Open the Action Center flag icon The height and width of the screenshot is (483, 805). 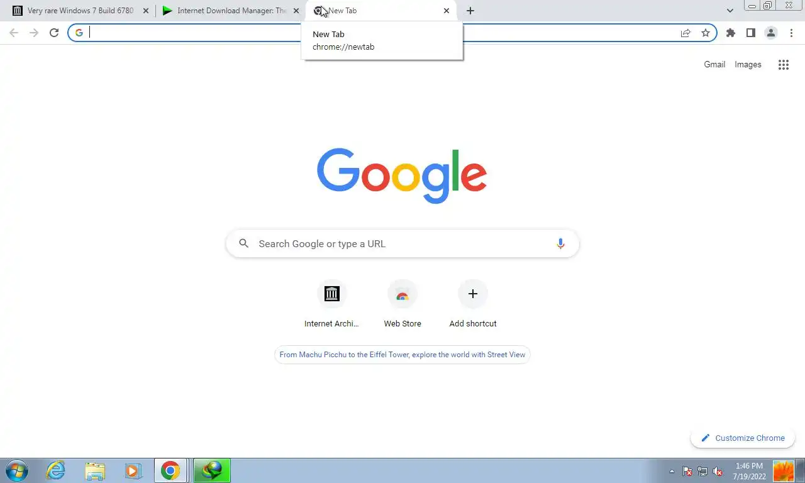point(687,471)
